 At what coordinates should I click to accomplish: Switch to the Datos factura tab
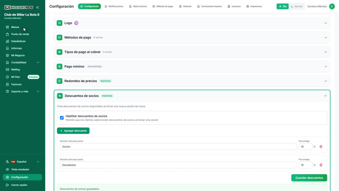pyautogui.click(x=138, y=6)
